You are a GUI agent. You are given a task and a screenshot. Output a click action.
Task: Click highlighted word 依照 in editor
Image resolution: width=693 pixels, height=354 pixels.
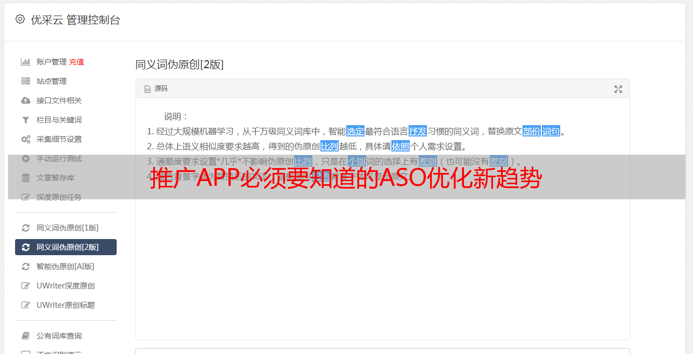click(401, 146)
